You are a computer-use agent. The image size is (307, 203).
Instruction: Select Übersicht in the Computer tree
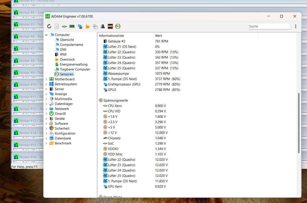67,40
